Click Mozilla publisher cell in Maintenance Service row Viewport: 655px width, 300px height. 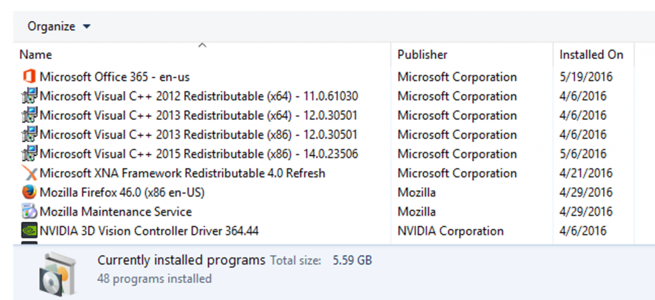(416, 212)
